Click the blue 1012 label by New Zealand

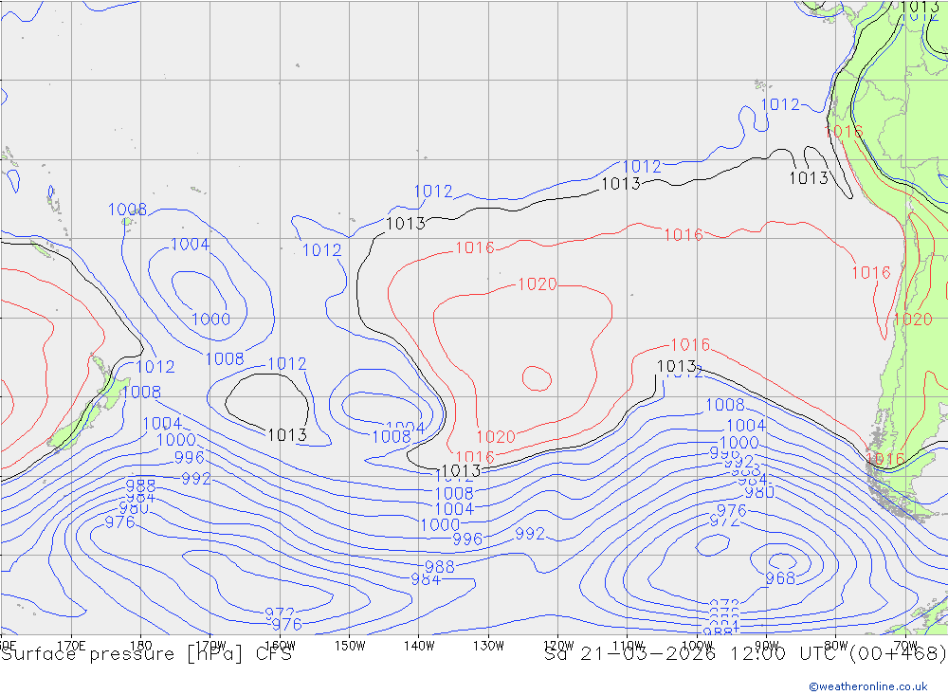click(x=155, y=367)
